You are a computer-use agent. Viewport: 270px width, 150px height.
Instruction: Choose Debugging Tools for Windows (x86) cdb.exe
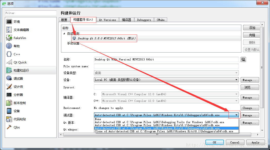point(166,122)
